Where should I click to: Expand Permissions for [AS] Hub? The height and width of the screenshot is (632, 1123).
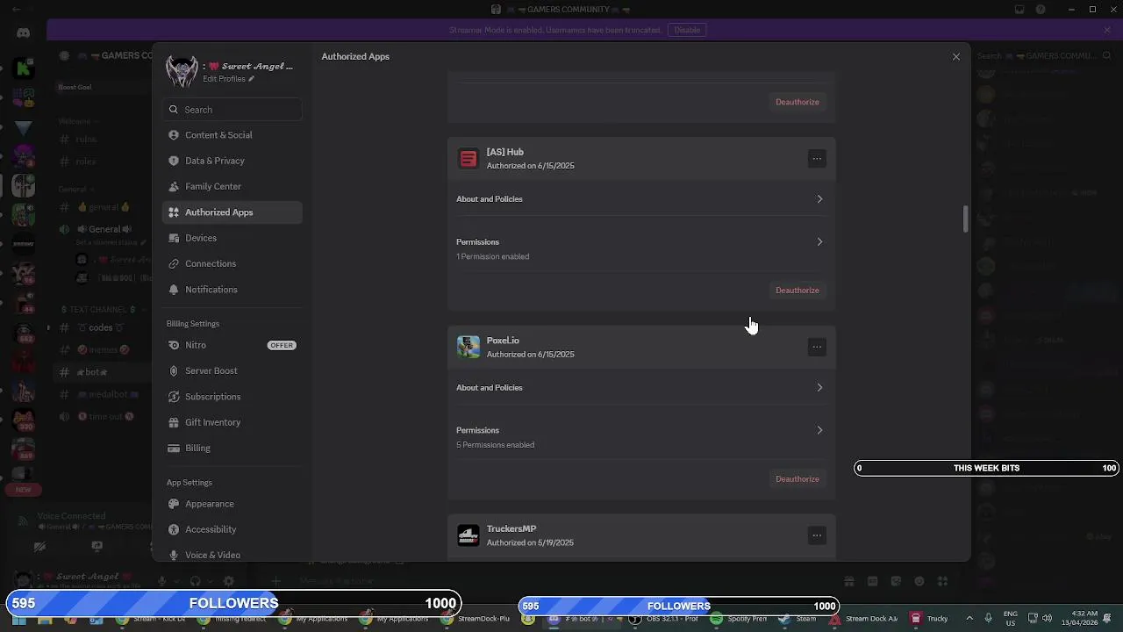click(641, 248)
